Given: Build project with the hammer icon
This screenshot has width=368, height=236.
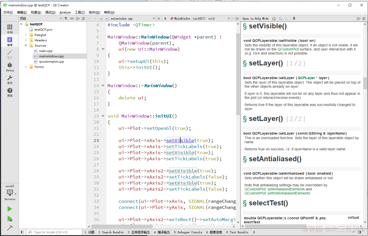Looking at the screenshot, I should coord(10,228).
